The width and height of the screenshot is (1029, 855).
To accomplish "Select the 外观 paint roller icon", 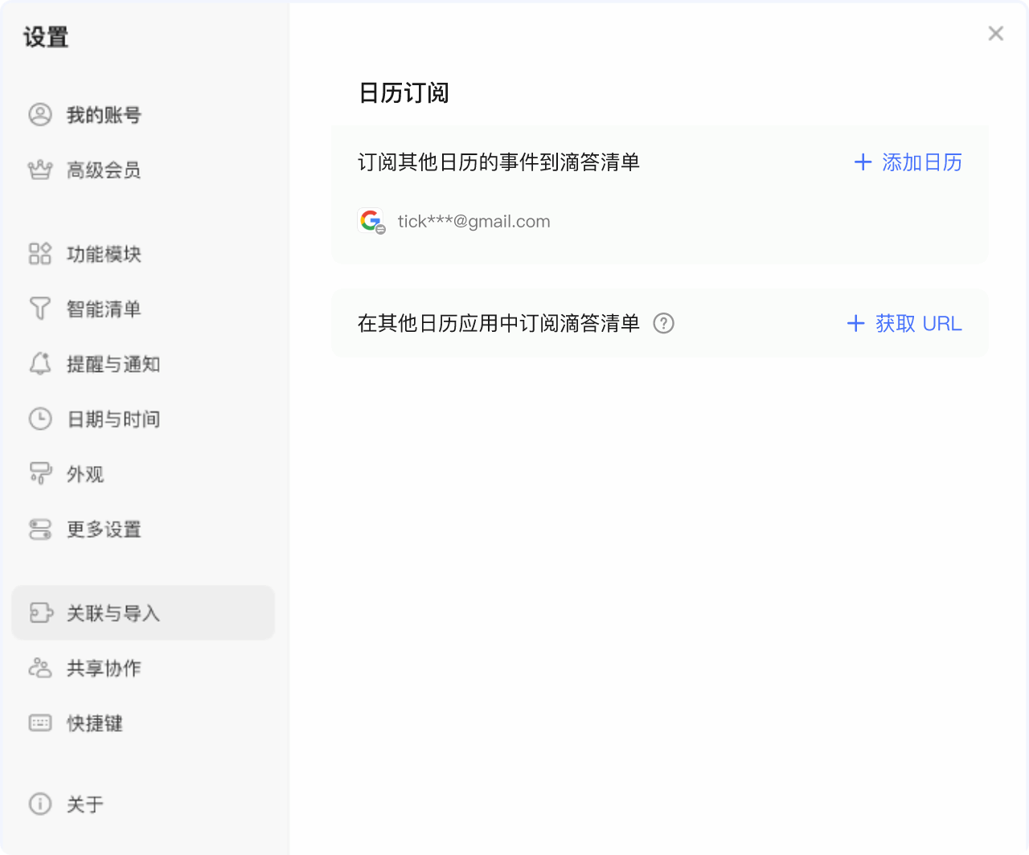I will [40, 473].
